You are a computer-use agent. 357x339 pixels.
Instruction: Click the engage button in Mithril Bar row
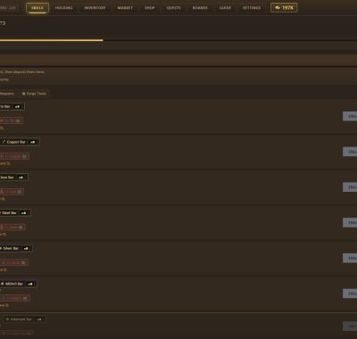click(x=350, y=294)
